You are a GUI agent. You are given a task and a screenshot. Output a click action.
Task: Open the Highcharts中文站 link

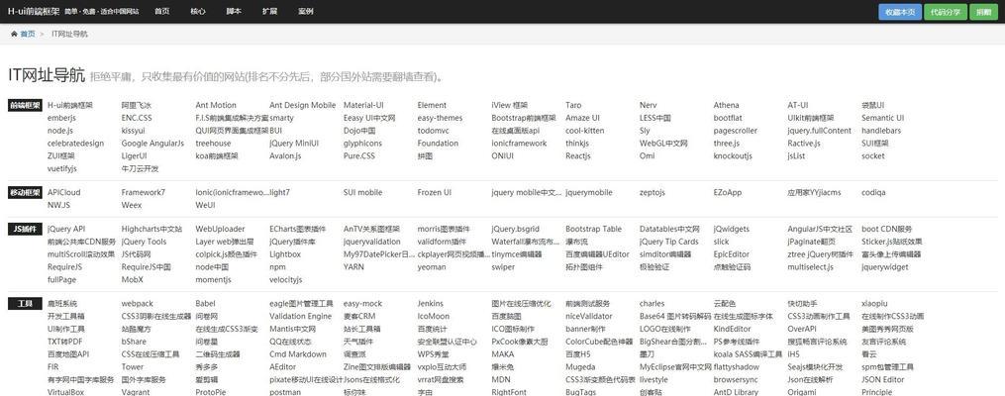151,229
